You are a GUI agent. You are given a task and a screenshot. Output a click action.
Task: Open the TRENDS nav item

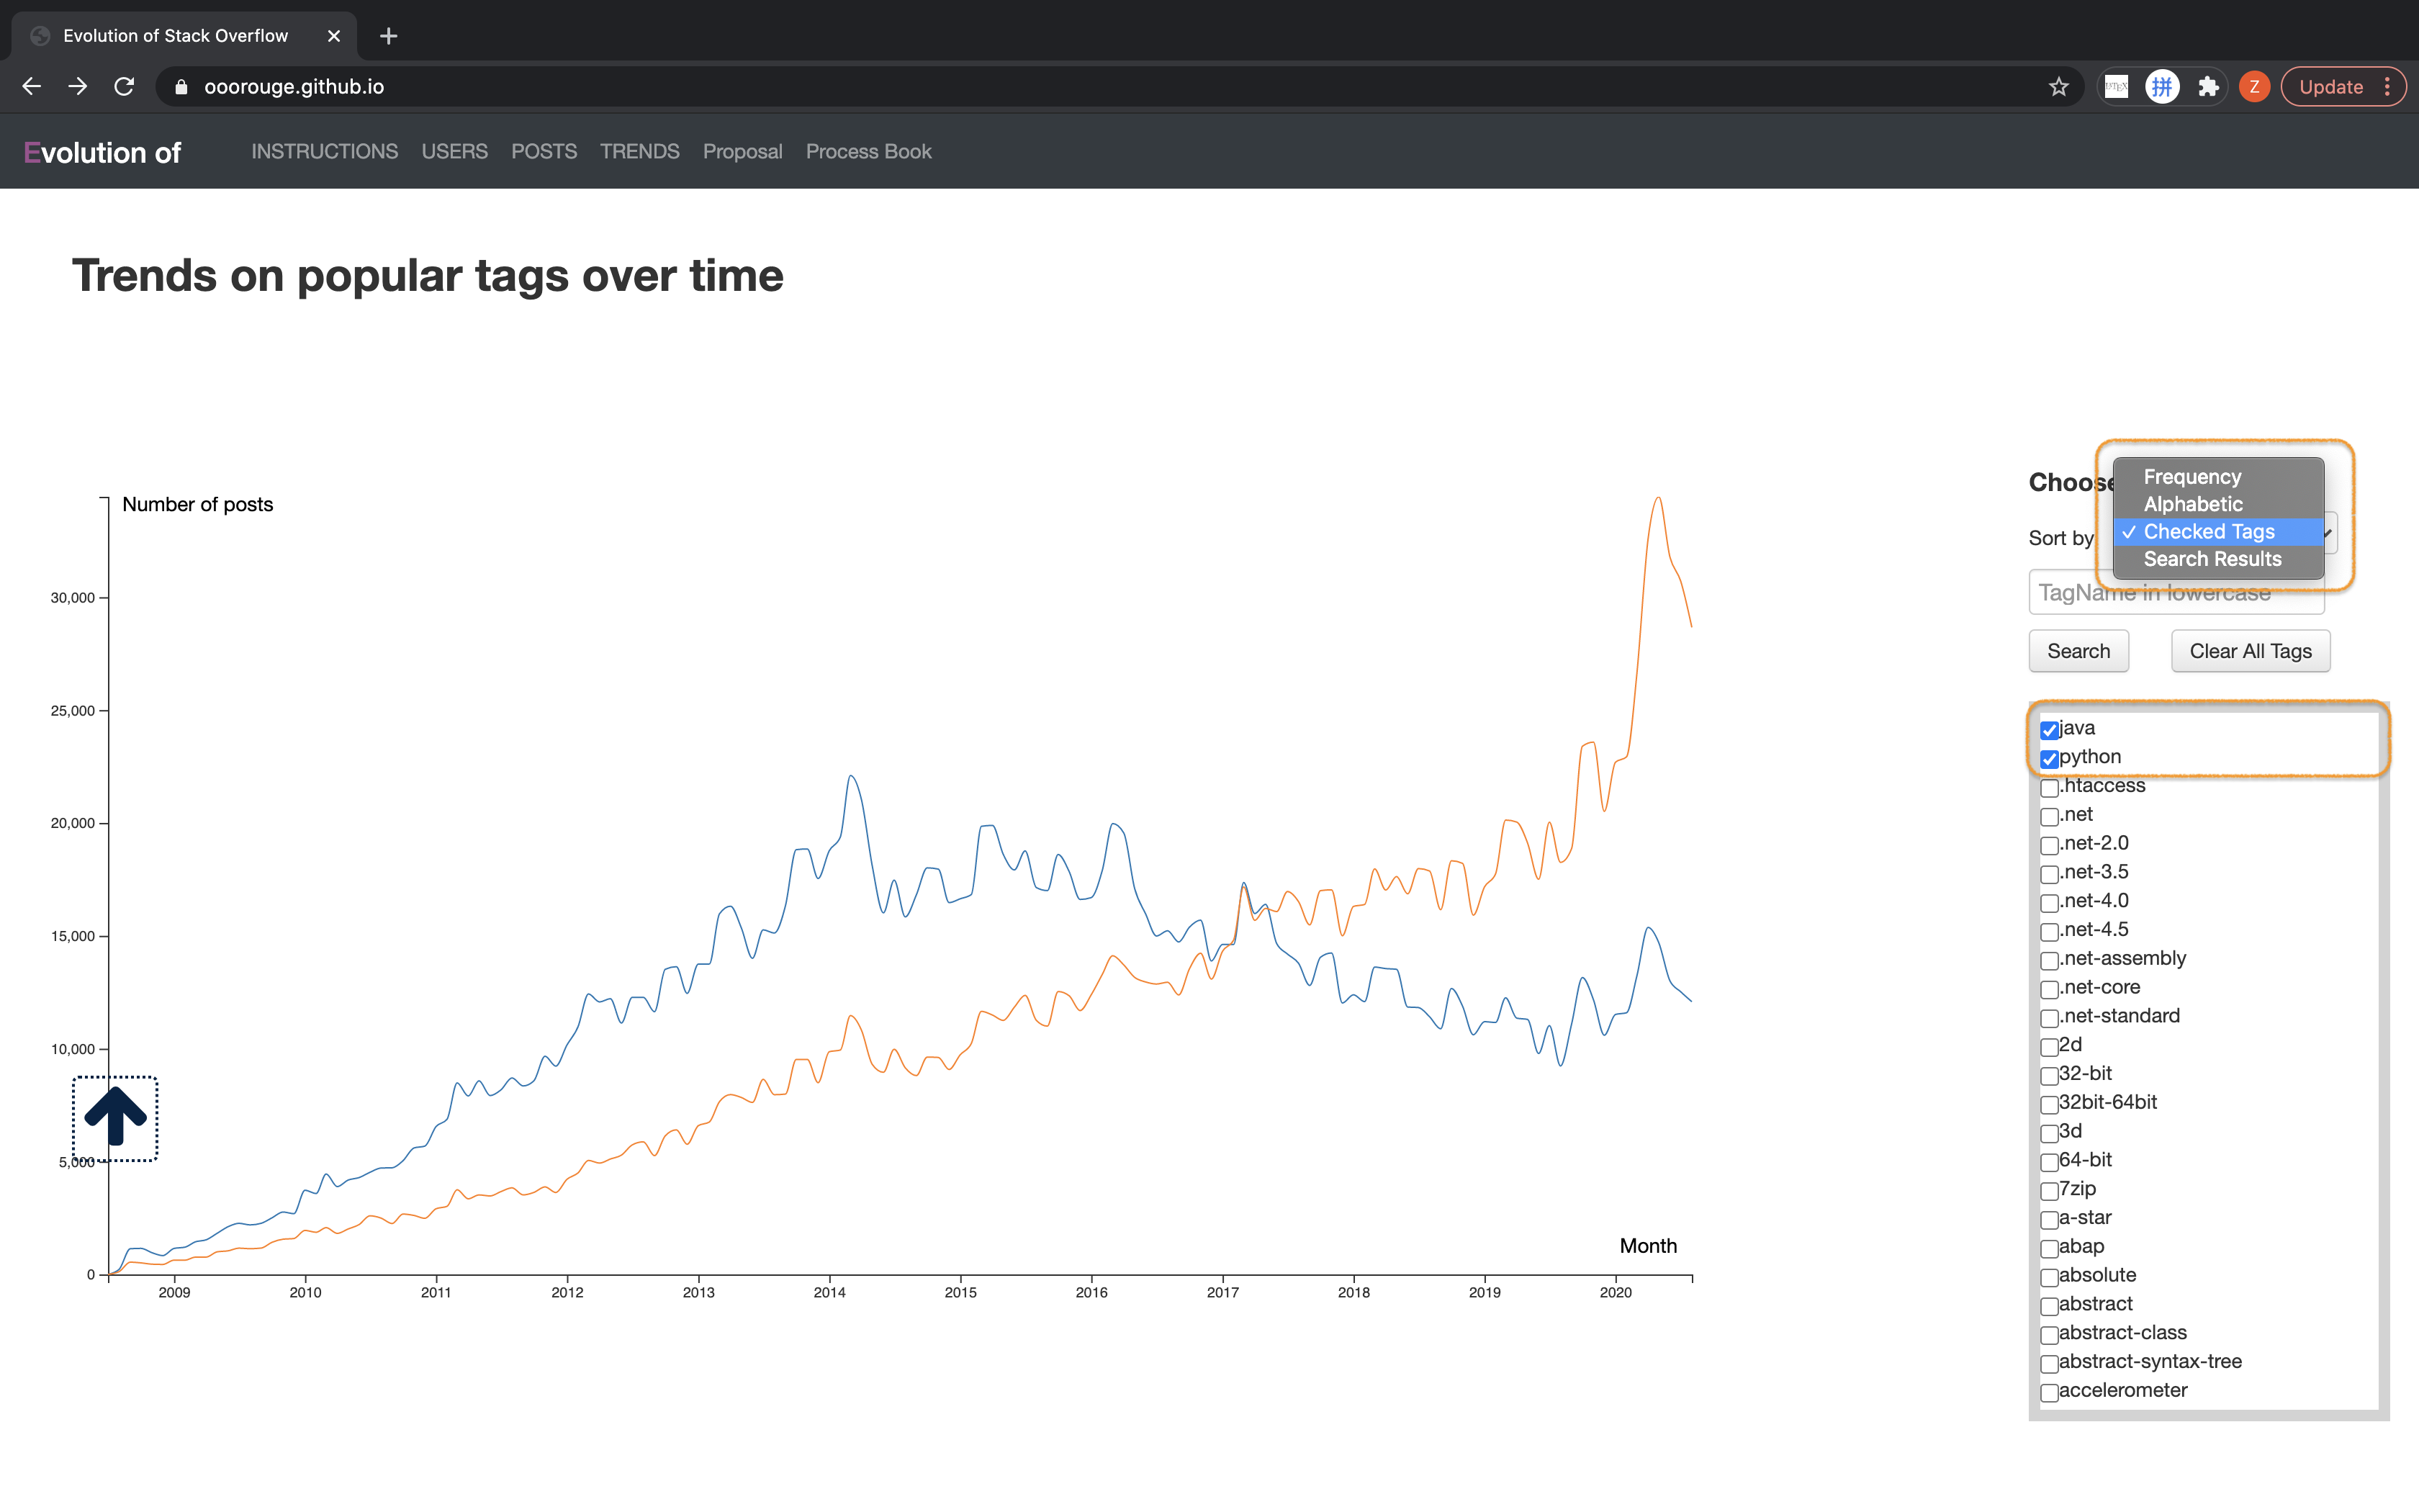coord(640,151)
